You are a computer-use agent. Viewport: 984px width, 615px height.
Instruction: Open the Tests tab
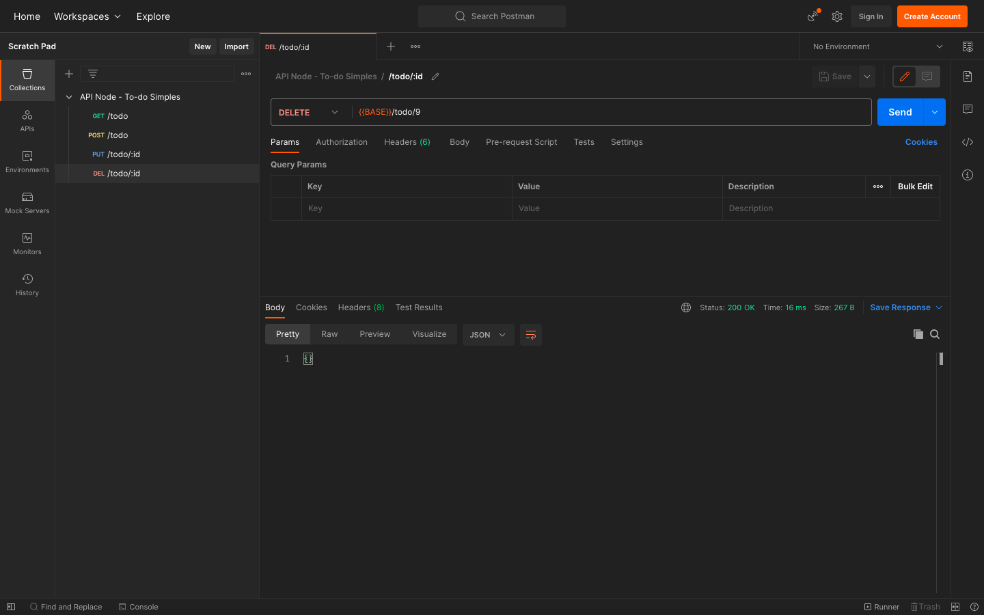coord(584,142)
